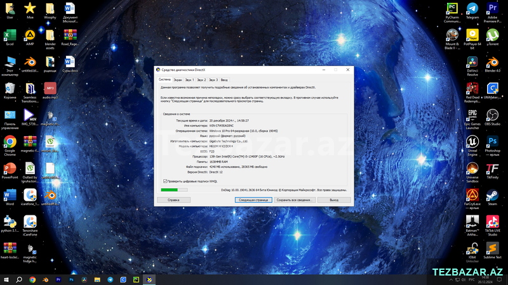Select the python installer icon
Image resolution: width=508 pixels, height=285 pixels.
10,222
